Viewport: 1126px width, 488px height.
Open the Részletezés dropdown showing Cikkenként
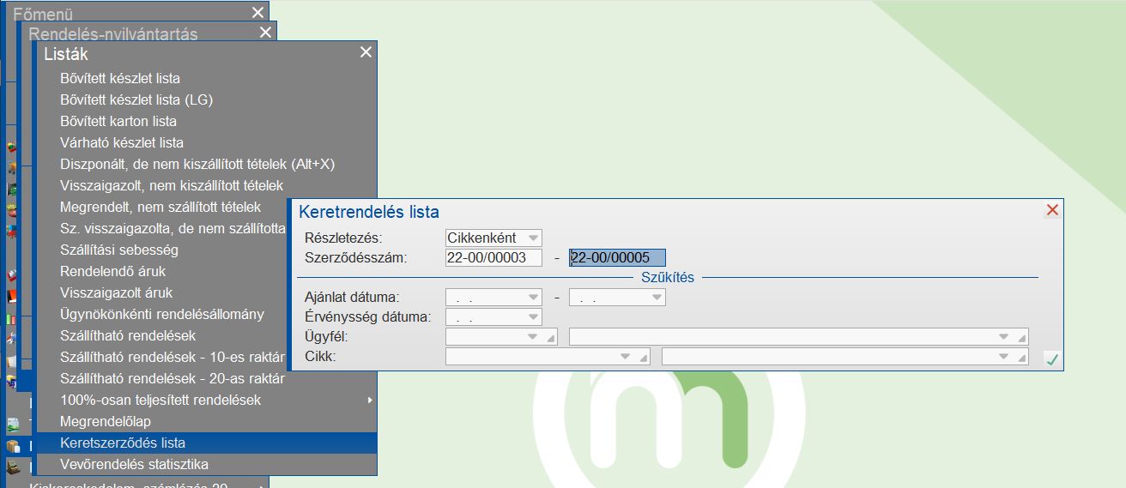[534, 238]
